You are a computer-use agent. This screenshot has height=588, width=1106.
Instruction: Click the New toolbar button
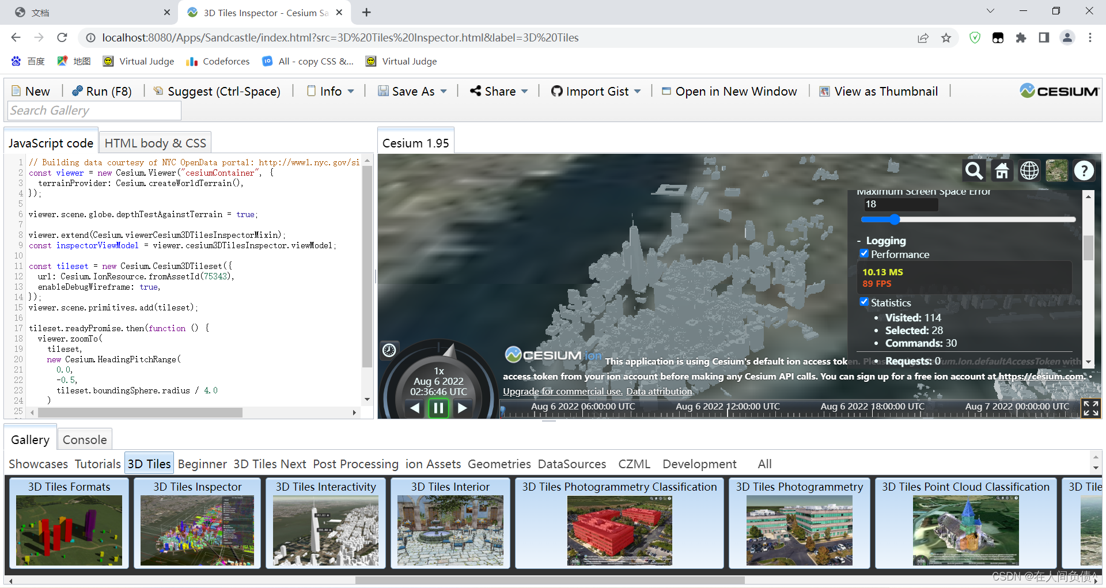click(x=31, y=91)
